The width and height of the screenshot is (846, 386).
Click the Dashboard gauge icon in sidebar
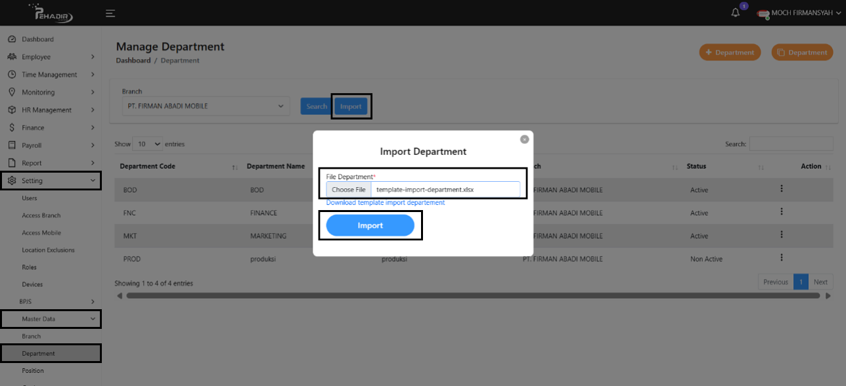click(12, 39)
